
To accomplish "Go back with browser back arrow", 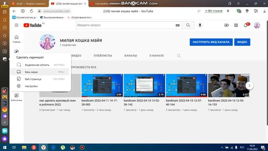I will (14, 11).
